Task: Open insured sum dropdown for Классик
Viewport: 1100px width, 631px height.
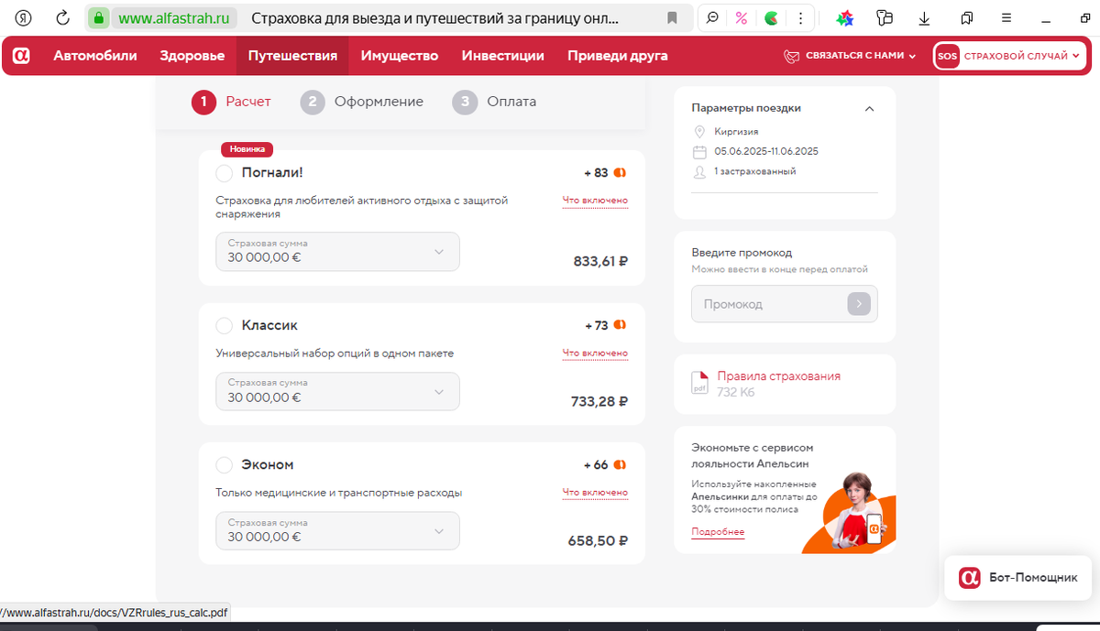Action: coord(337,391)
